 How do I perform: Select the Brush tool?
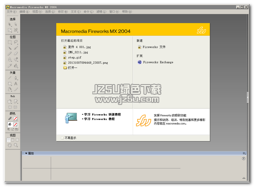16,48
